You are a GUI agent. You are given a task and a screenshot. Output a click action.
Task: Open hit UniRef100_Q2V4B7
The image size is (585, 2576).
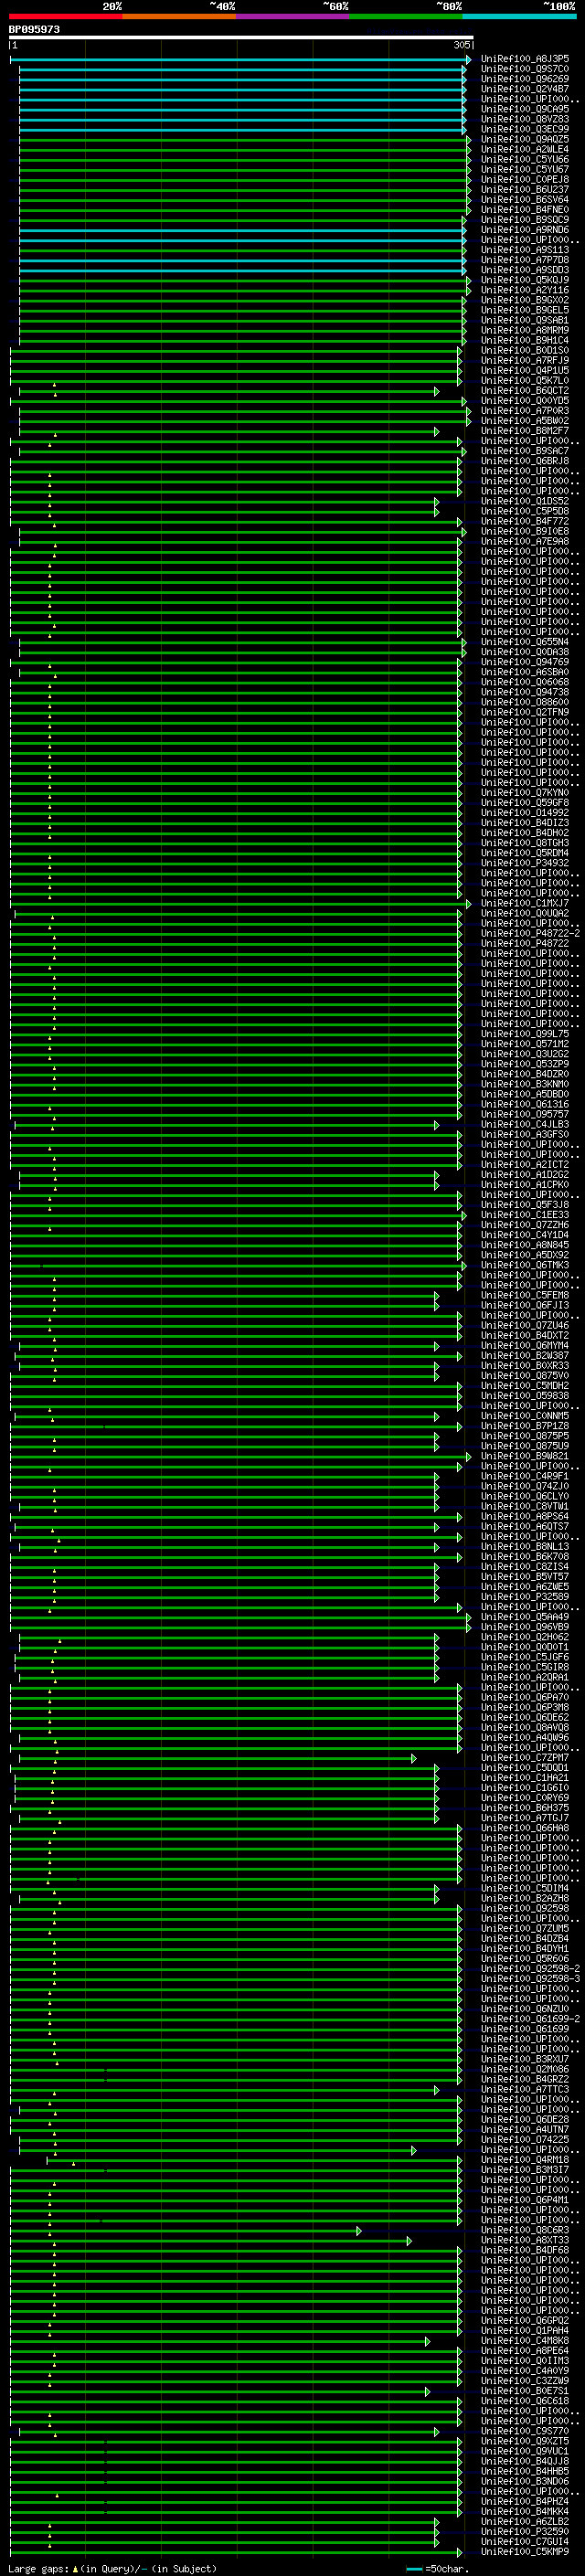(x=525, y=89)
